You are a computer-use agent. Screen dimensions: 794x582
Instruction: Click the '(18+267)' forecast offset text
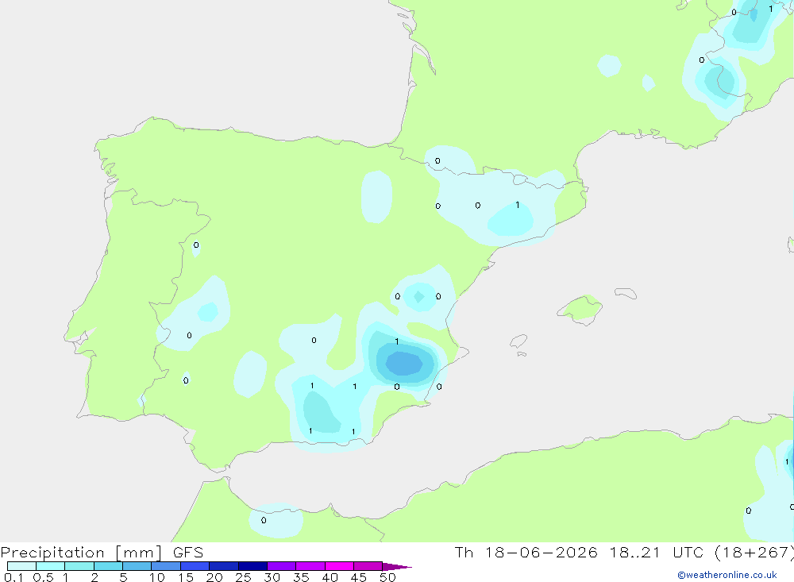754,553
